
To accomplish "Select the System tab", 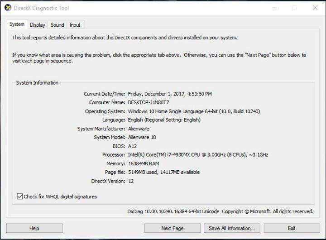I will click(17, 24).
